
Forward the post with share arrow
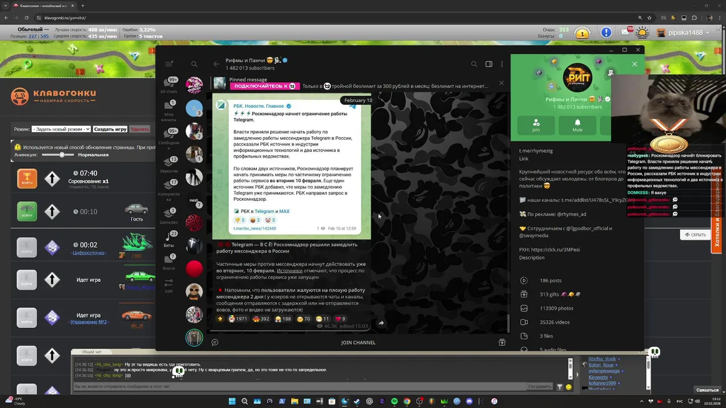(x=381, y=323)
